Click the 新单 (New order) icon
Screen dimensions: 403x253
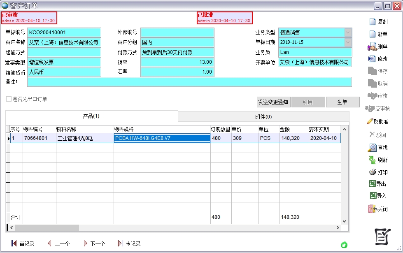coord(372,34)
